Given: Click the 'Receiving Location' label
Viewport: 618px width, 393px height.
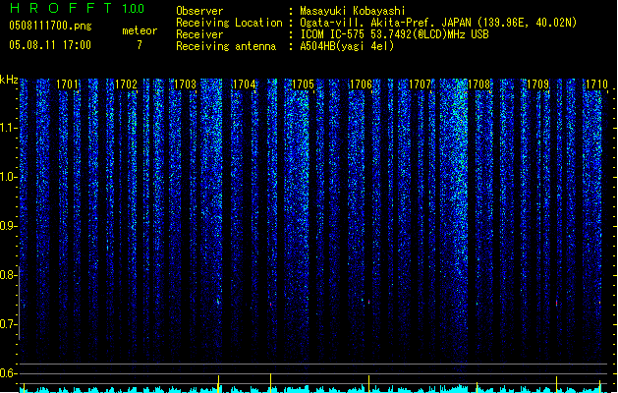Looking at the screenshot, I should point(229,23).
